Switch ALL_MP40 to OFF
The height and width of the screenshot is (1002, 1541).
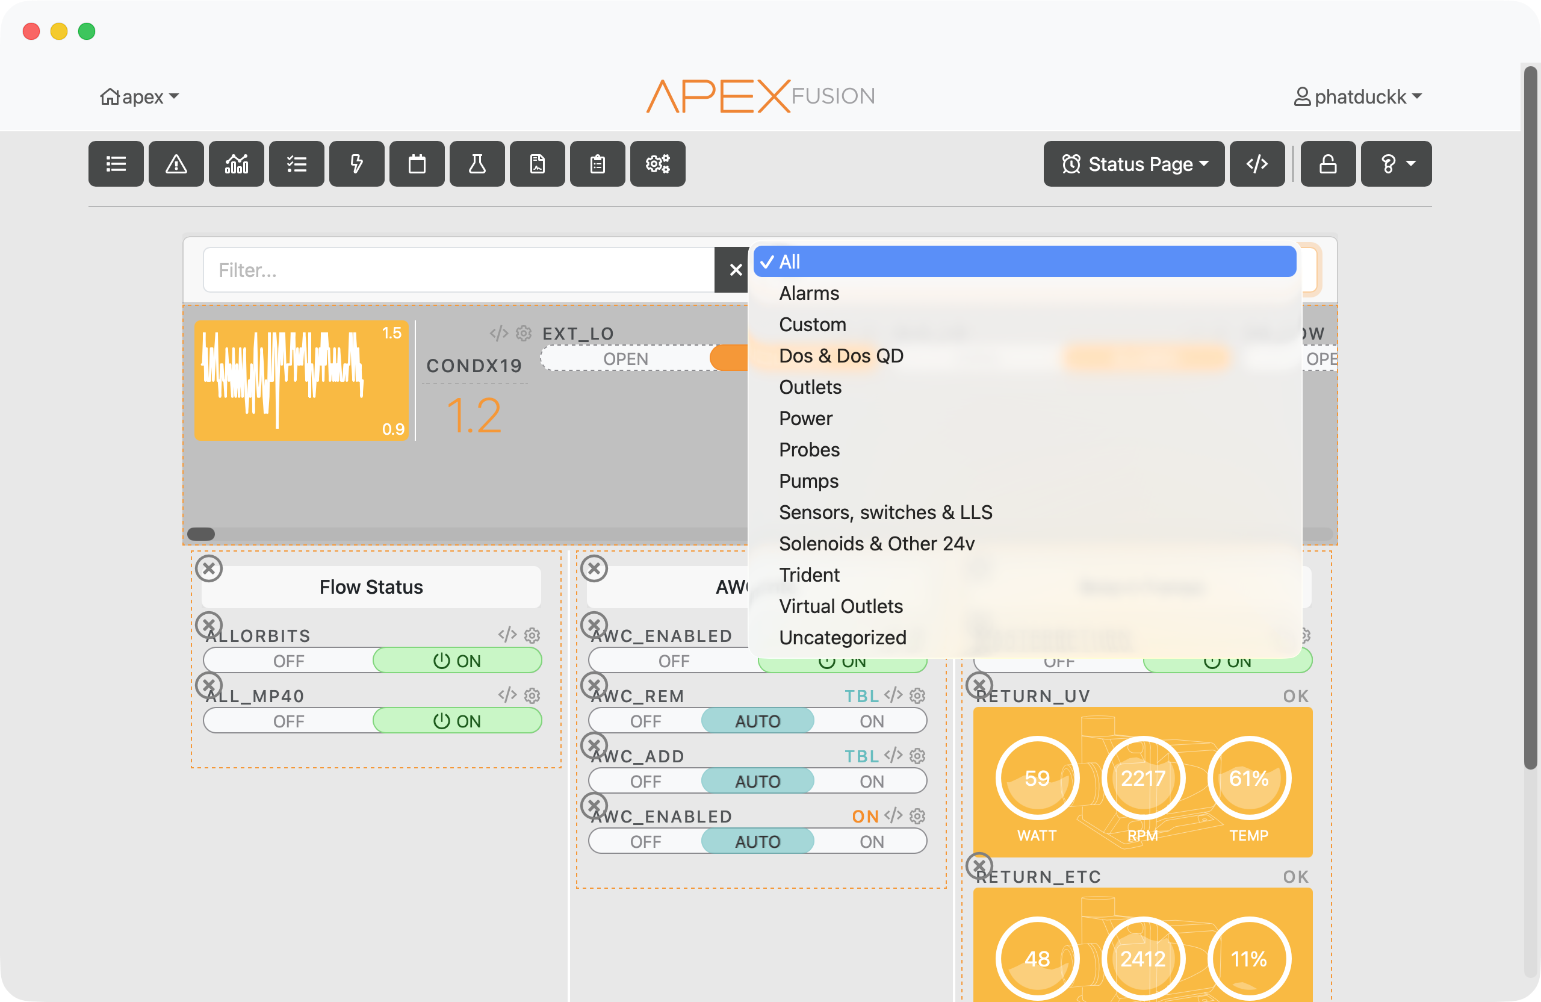pos(288,721)
